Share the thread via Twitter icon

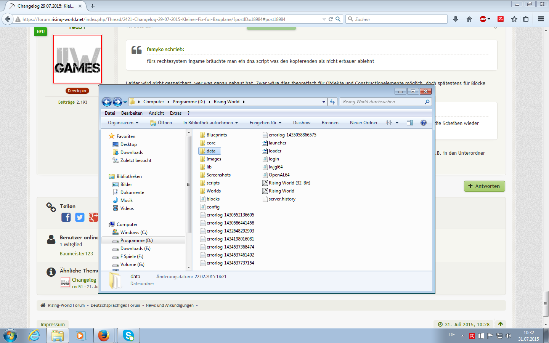pos(80,217)
